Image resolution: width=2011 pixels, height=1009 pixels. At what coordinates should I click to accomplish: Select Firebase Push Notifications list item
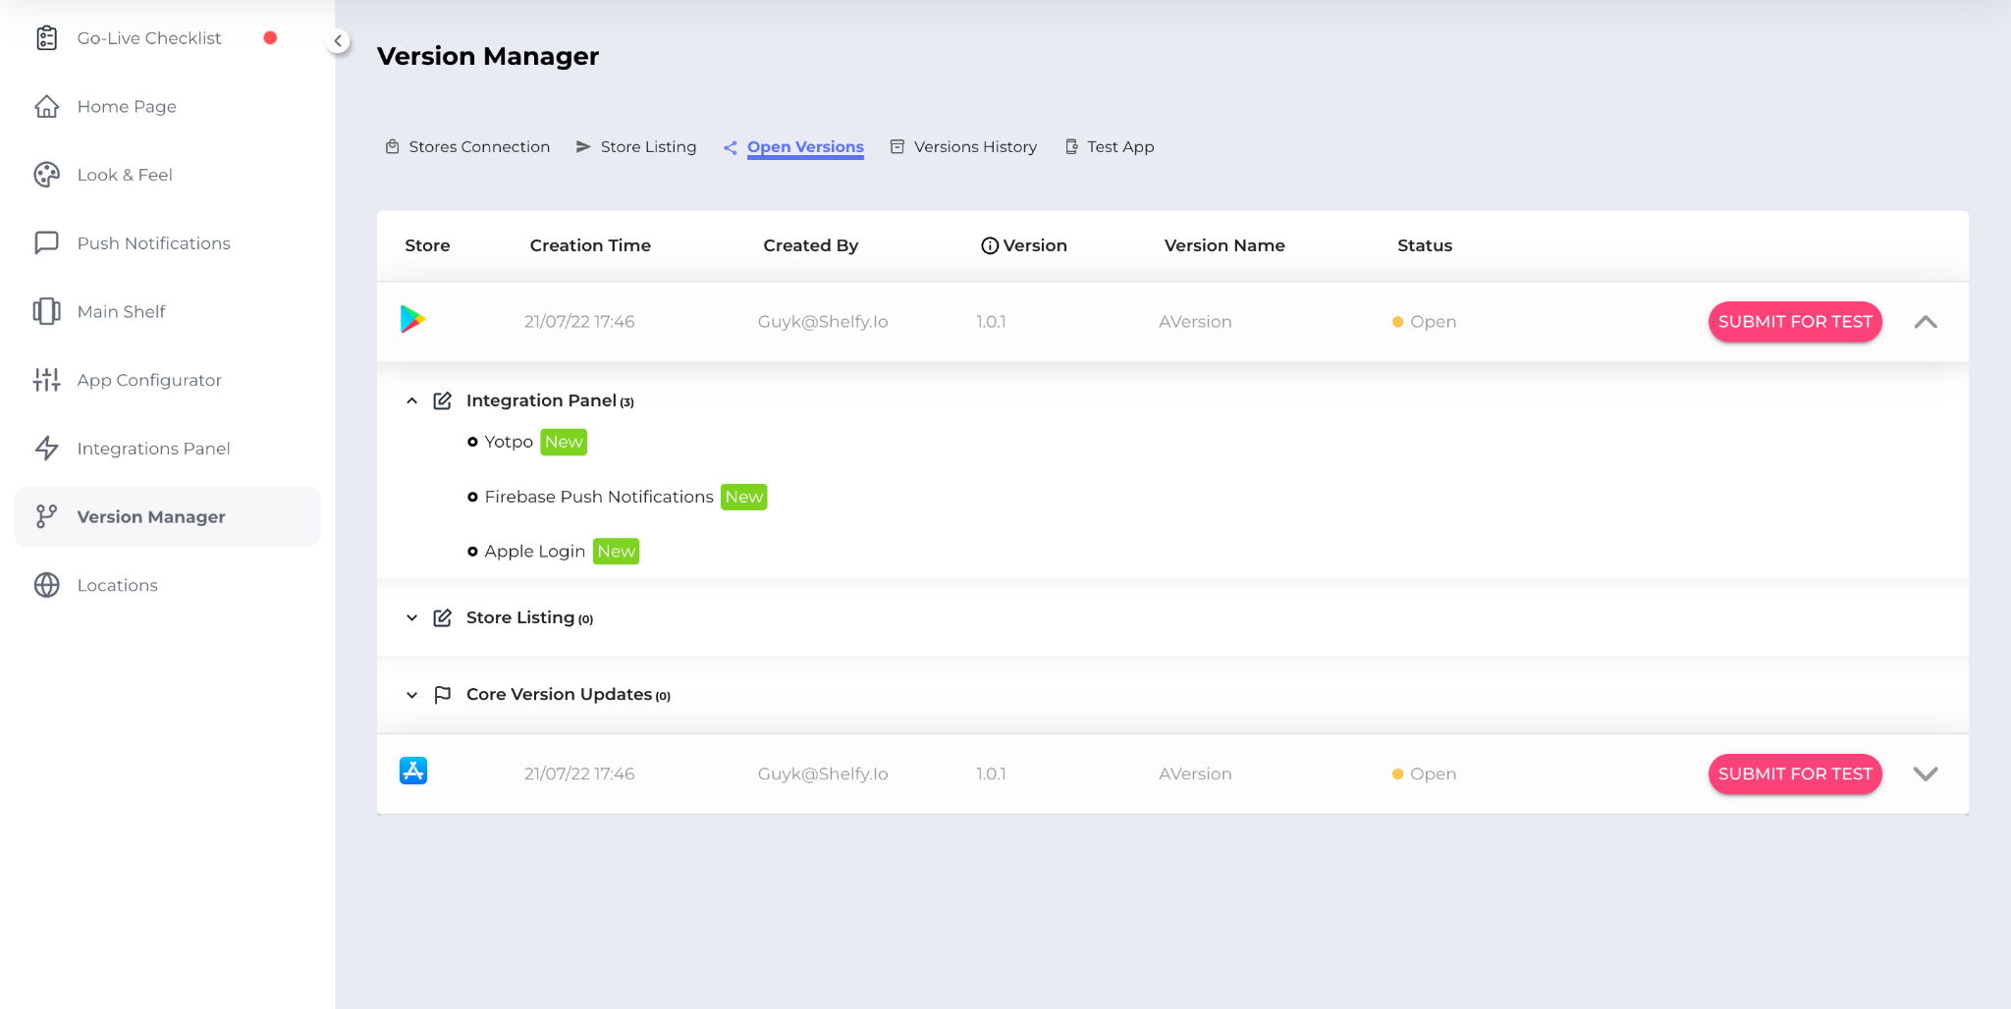(x=598, y=498)
